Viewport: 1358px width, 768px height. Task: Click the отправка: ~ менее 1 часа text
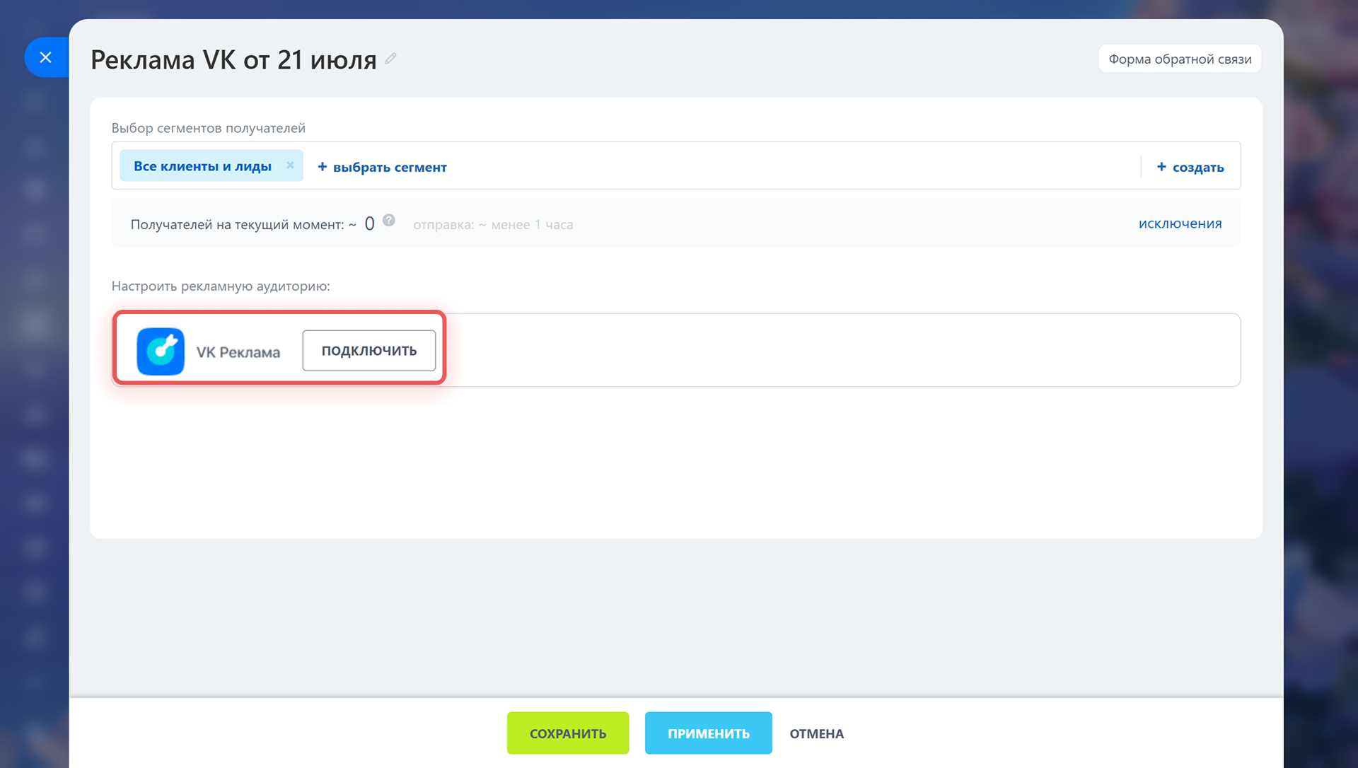coord(493,225)
